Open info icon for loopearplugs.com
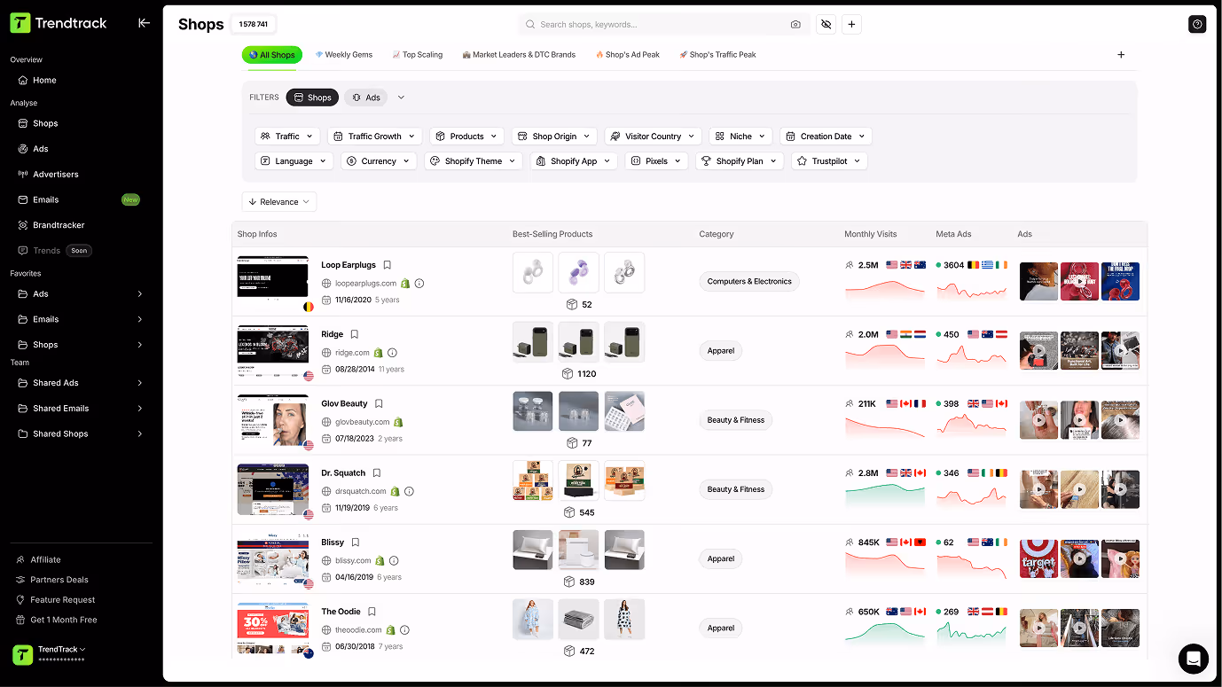This screenshot has height=687, width=1222. pyautogui.click(x=419, y=284)
